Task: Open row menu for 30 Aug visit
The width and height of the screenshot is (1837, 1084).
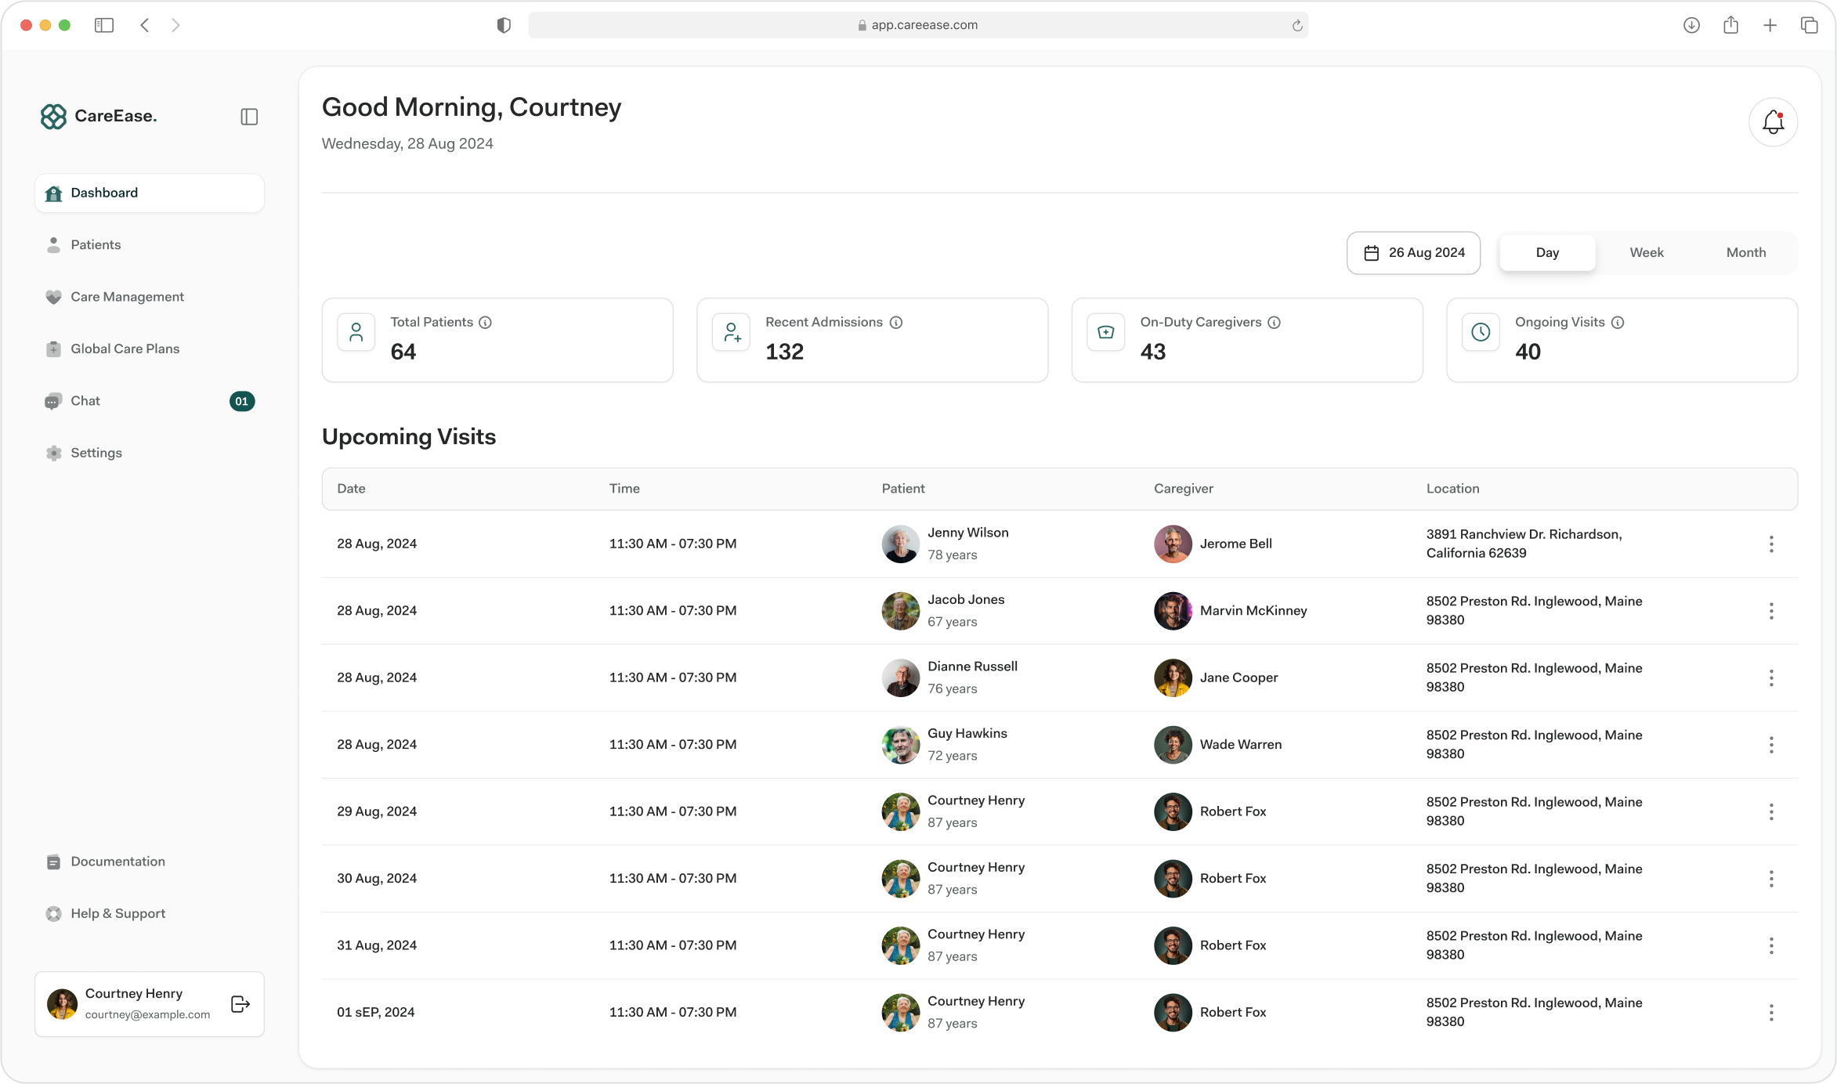Action: (x=1771, y=879)
